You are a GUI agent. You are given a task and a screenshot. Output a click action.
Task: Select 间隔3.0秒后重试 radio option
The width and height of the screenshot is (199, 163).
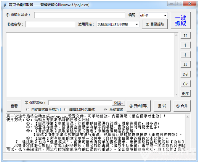pyautogui.click(x=66, y=109)
